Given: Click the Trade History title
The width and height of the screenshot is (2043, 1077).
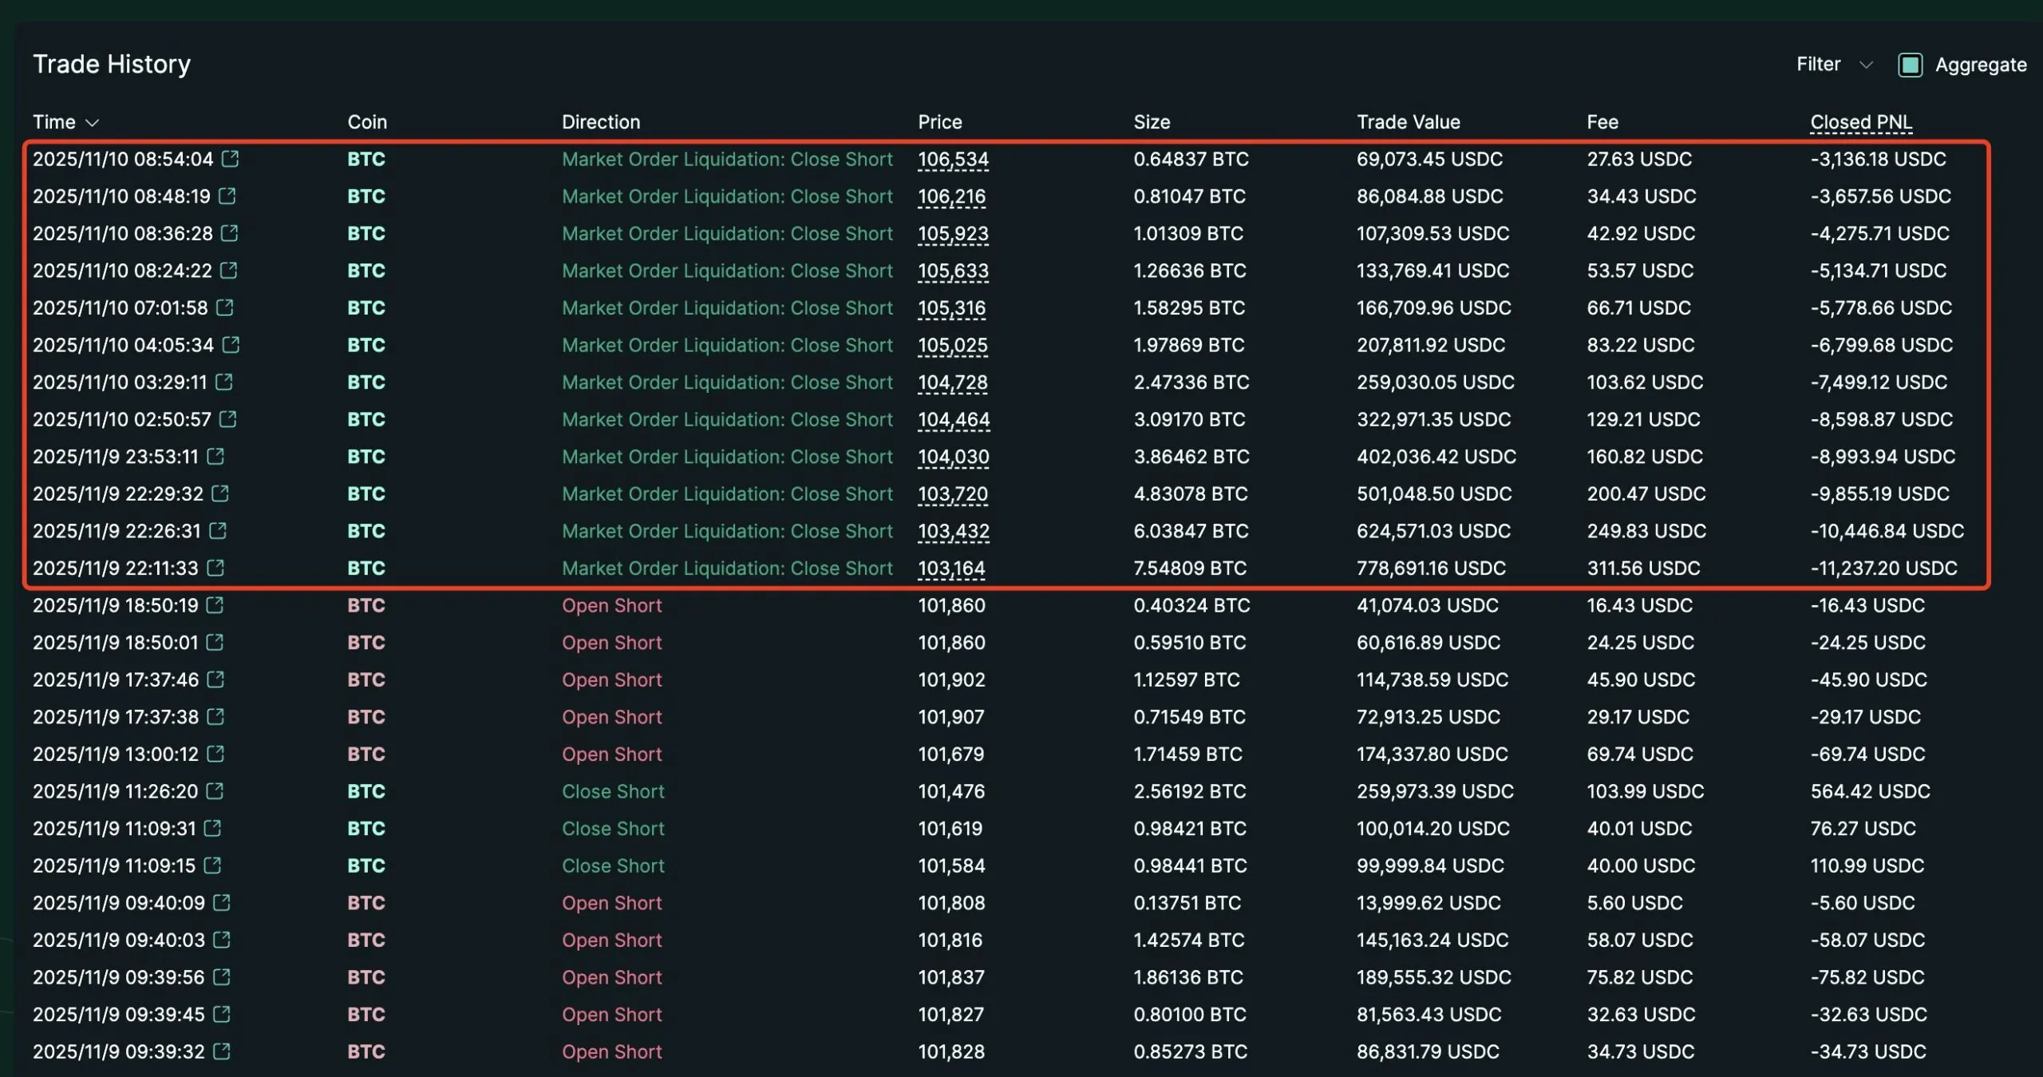Looking at the screenshot, I should (112, 64).
